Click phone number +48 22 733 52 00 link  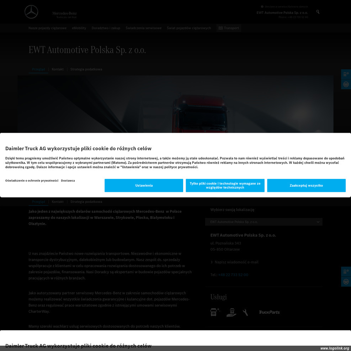(x=233, y=275)
